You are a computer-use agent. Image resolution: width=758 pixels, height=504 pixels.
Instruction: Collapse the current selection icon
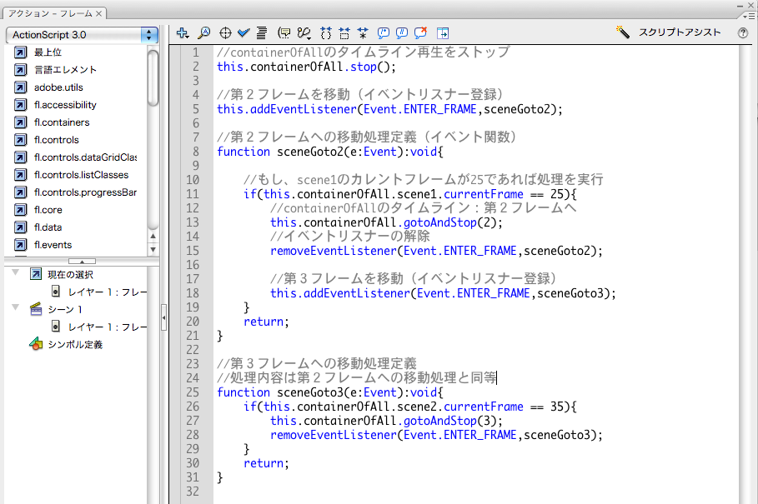(344, 32)
